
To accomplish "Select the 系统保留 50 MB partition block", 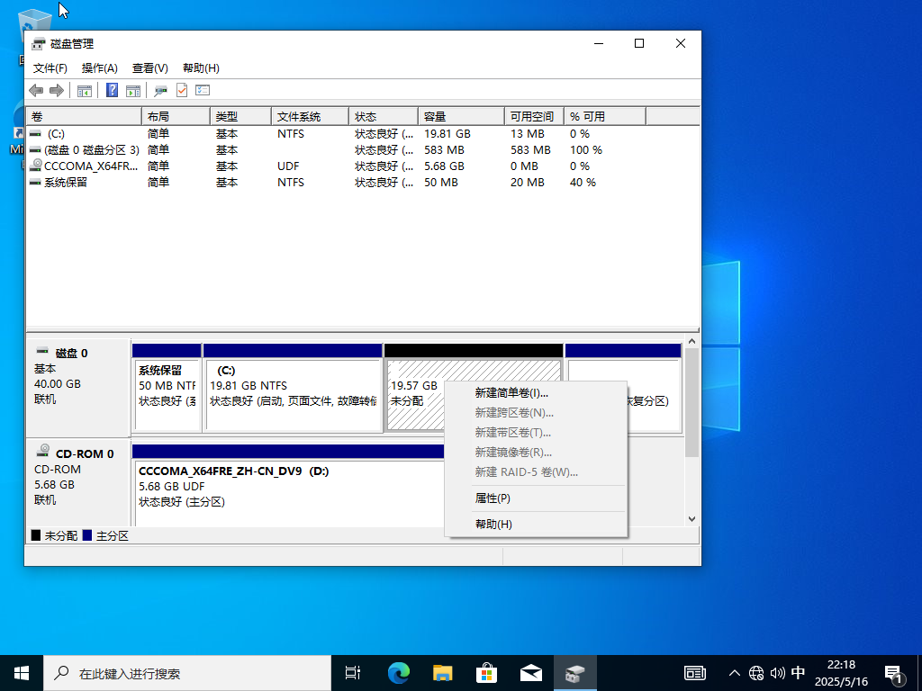I will tap(167, 388).
